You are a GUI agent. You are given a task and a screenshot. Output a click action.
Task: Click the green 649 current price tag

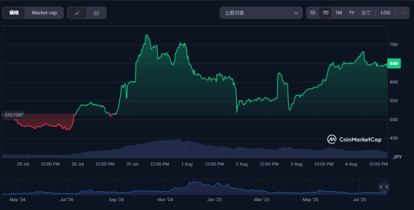tap(394, 63)
